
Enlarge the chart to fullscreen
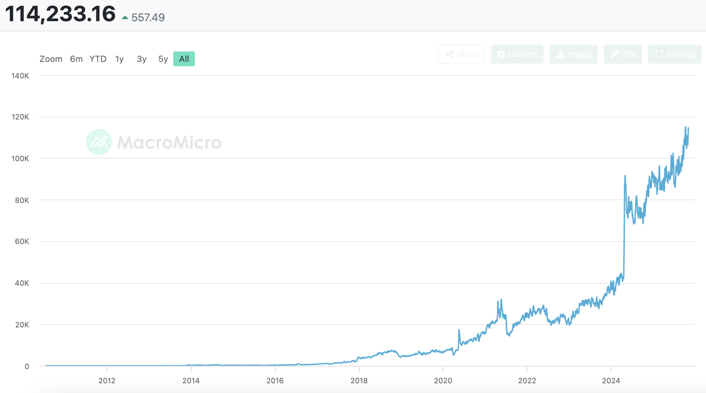click(x=675, y=54)
